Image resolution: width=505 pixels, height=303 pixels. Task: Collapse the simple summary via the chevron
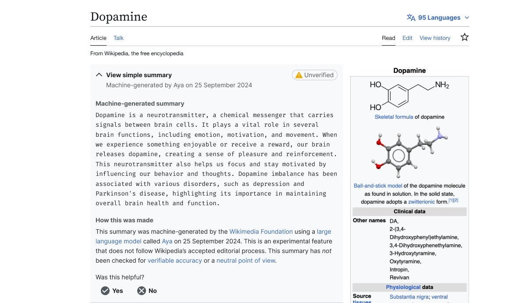[99, 74]
